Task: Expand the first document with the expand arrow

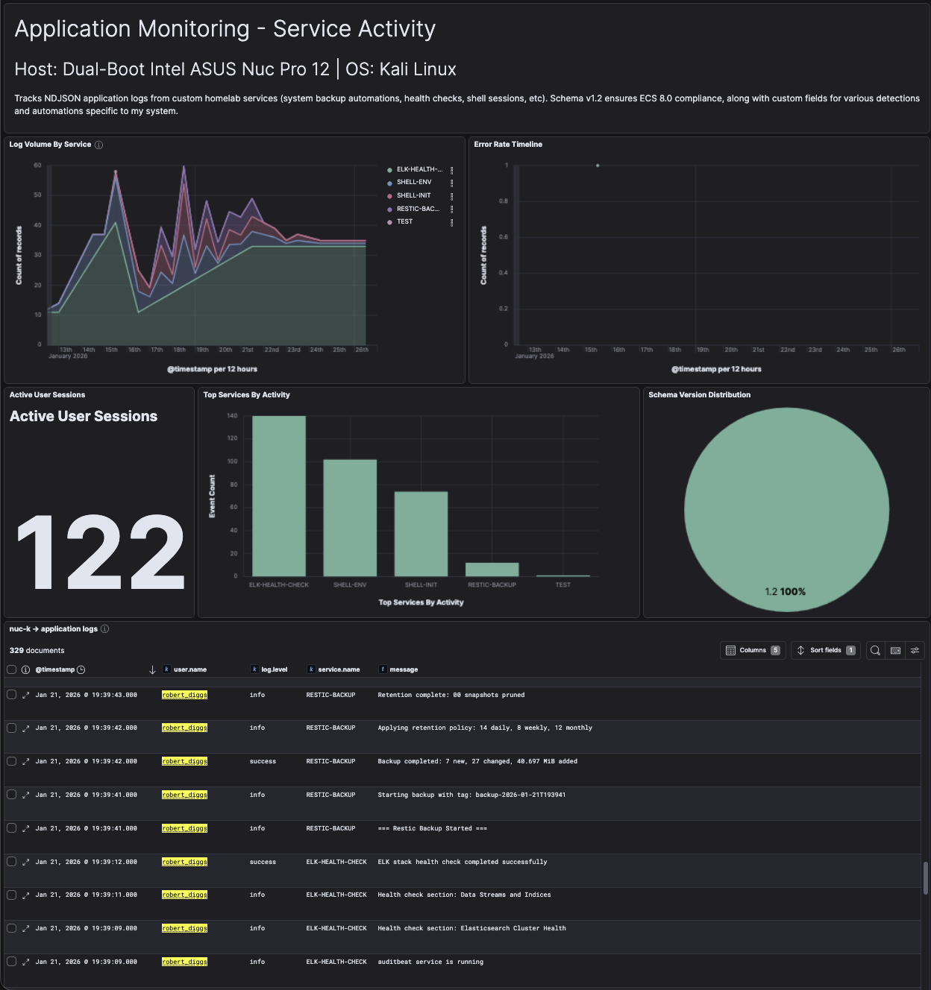Action: 24,694
